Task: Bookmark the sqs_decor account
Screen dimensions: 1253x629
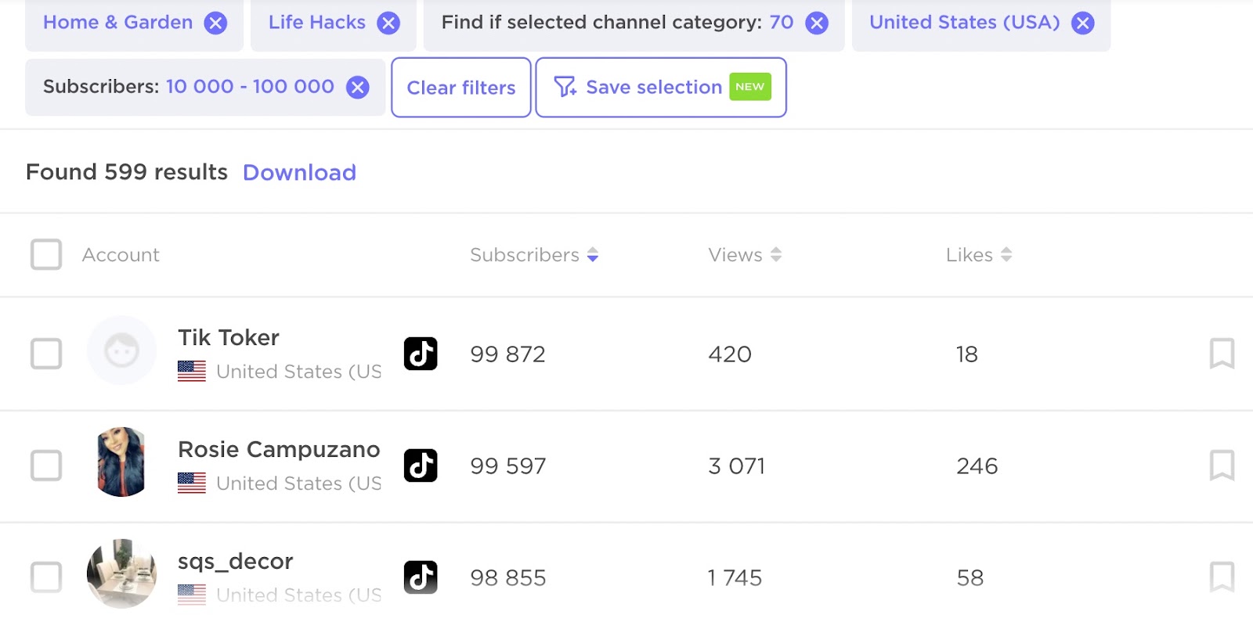Action: [1222, 577]
